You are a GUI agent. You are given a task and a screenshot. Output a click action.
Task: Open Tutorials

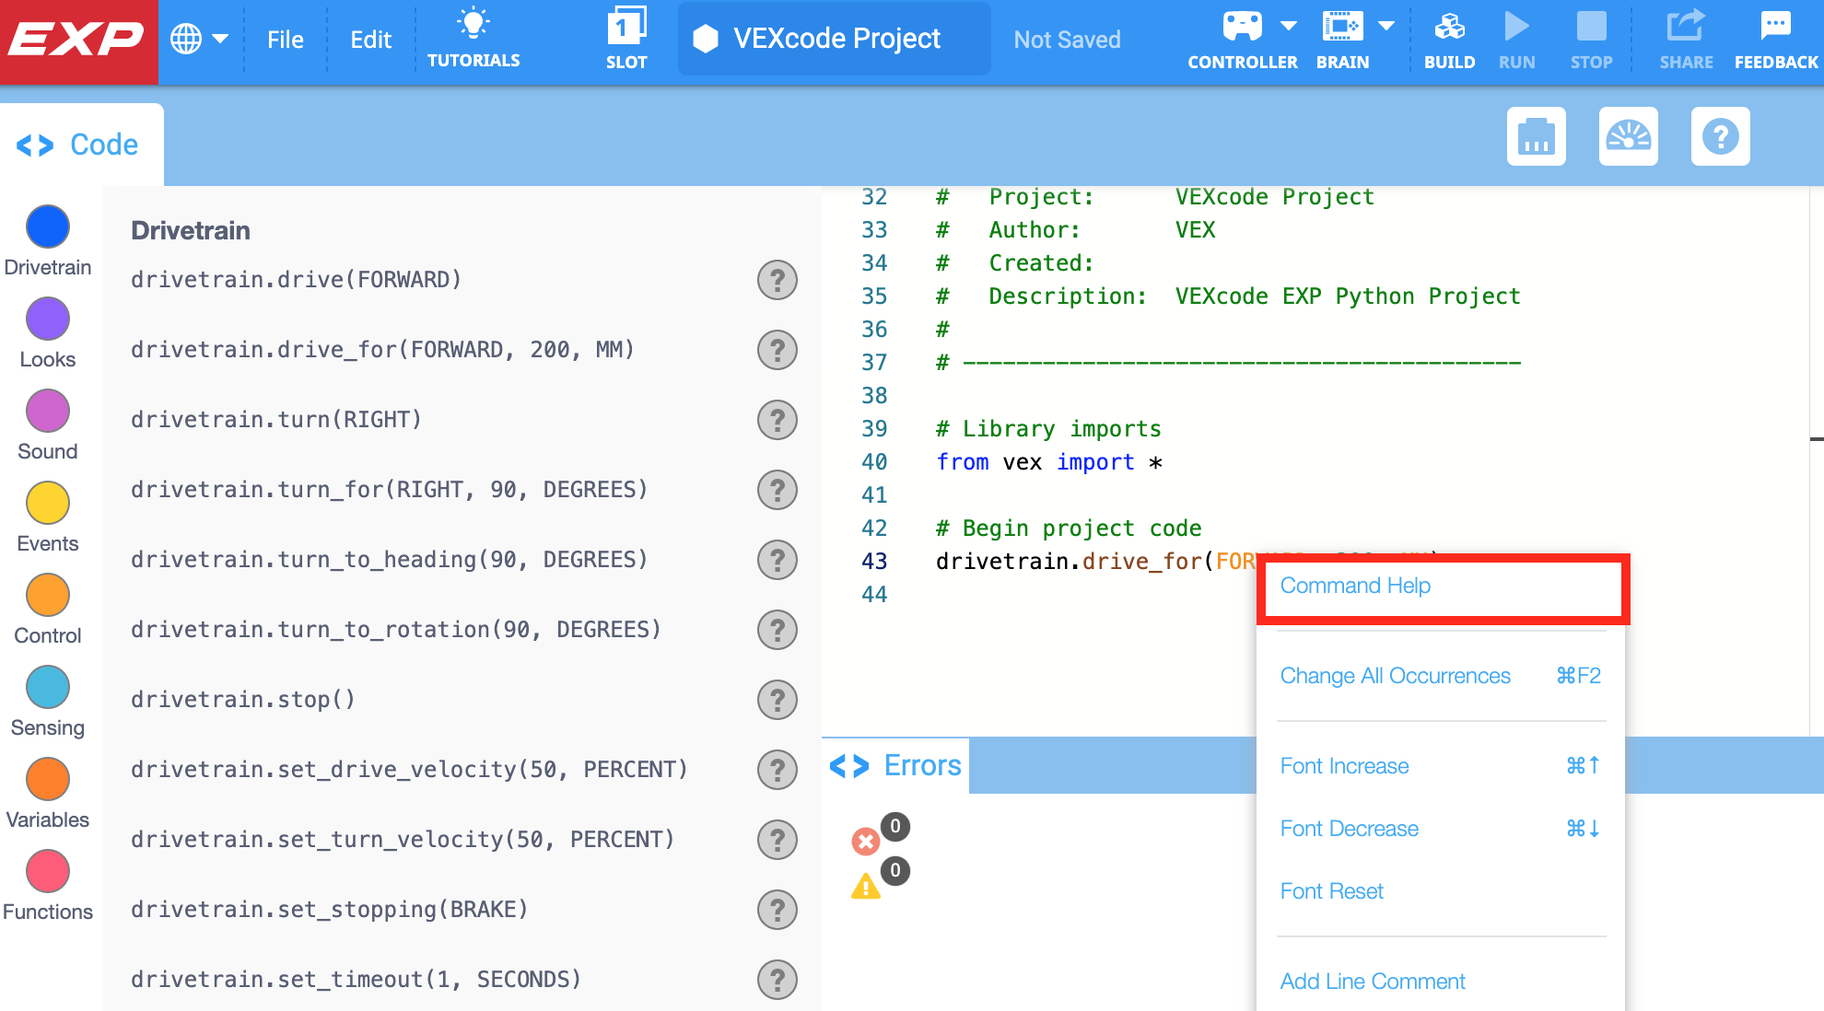click(x=474, y=37)
